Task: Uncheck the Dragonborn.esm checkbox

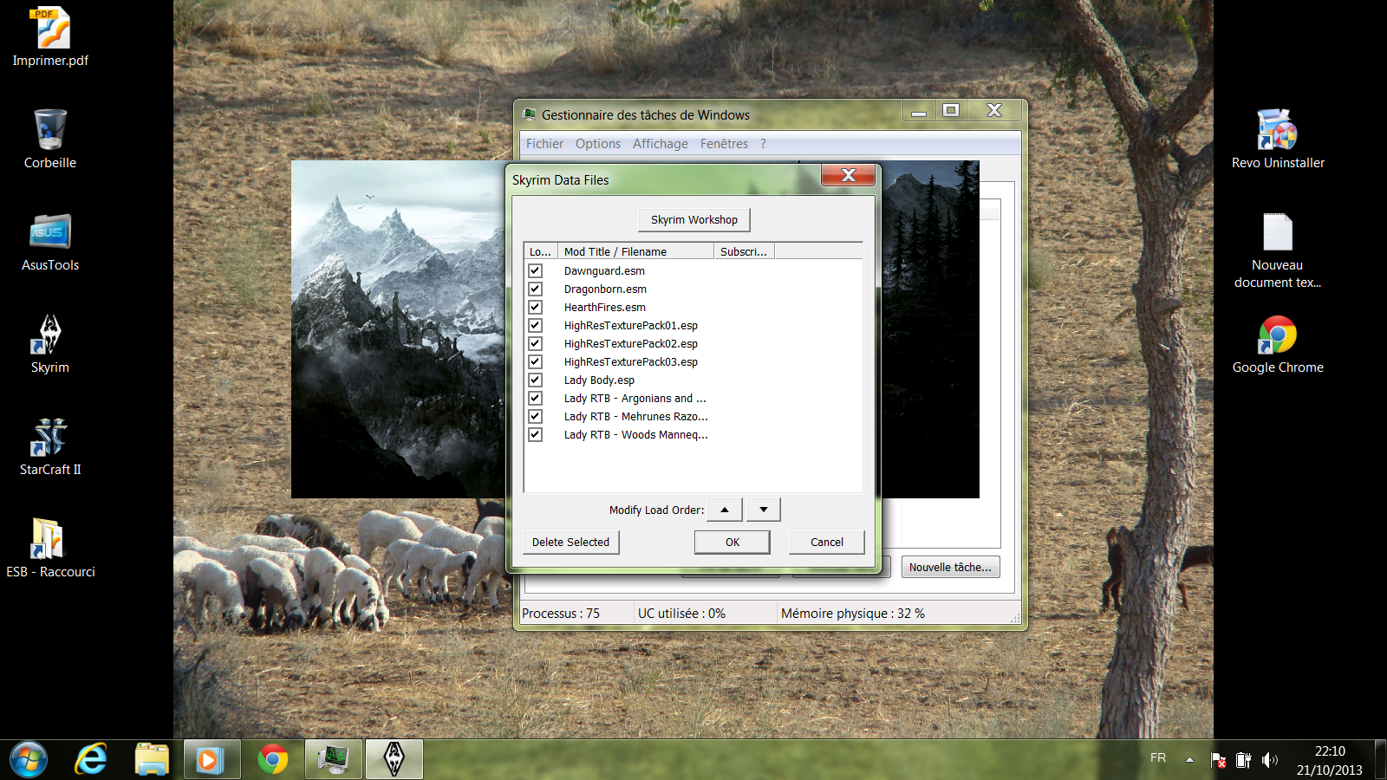Action: tap(536, 289)
